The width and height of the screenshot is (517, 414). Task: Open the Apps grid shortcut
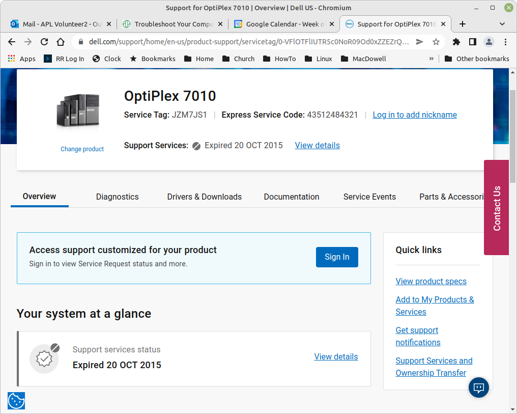click(22, 59)
